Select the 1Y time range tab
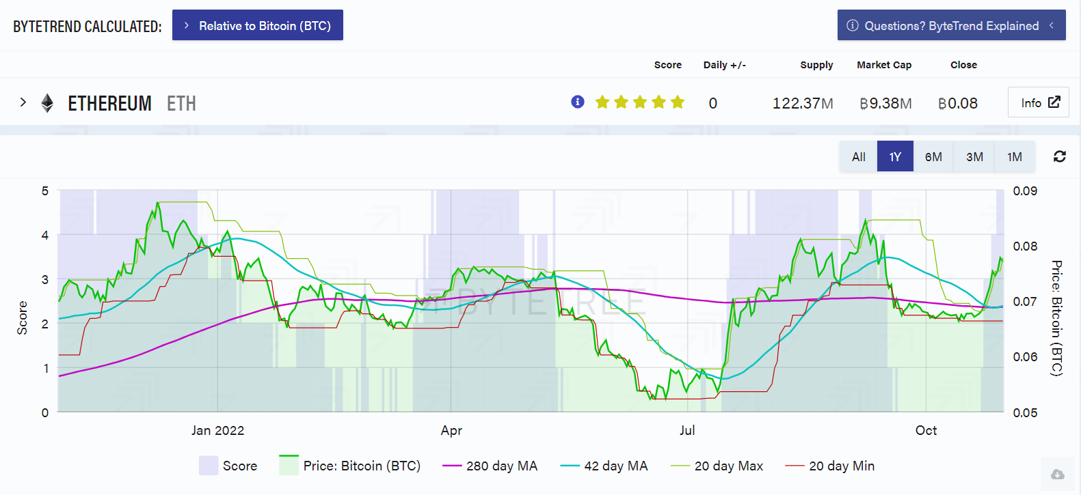The width and height of the screenshot is (1081, 495). pyautogui.click(x=895, y=156)
